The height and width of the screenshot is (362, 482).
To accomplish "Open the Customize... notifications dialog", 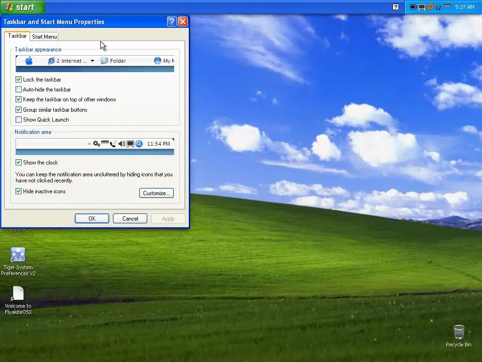I will (x=156, y=193).
